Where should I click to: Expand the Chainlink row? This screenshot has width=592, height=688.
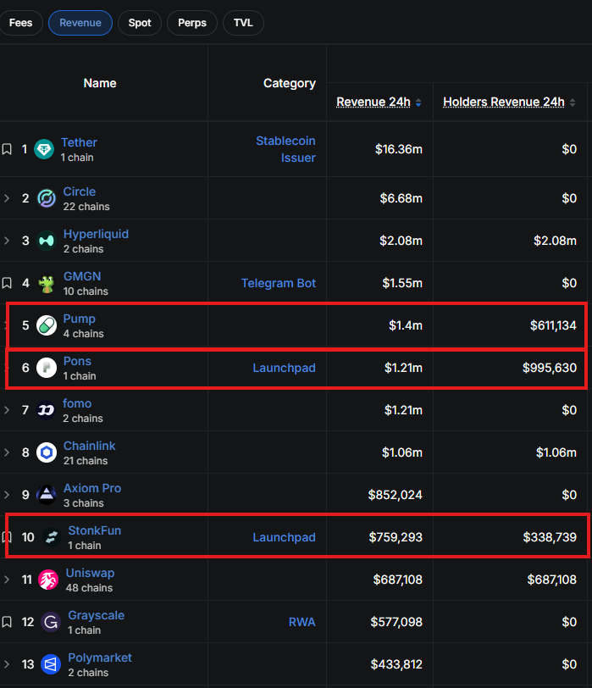click(7, 452)
